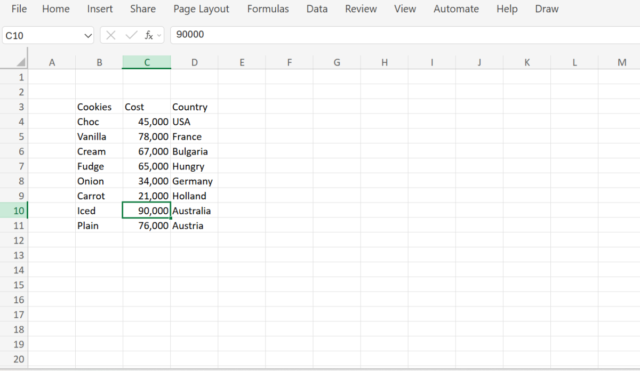Open the Name Box dropdown arrow
The height and width of the screenshot is (371, 640).
pos(88,35)
